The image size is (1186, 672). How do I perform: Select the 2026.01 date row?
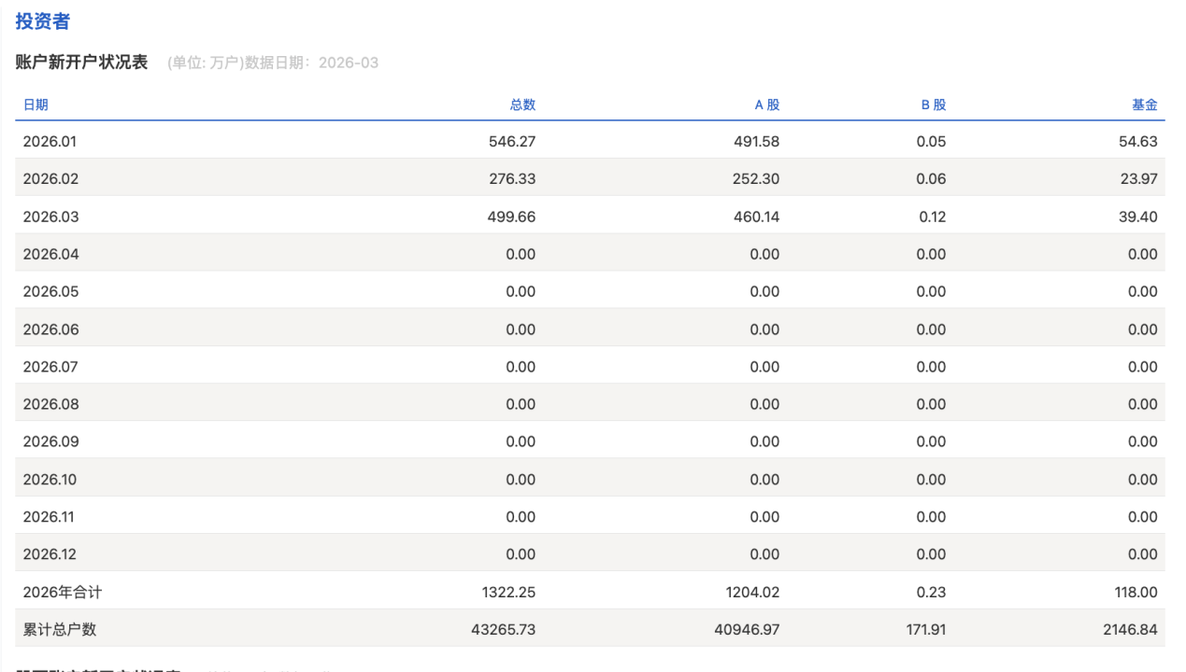point(50,142)
